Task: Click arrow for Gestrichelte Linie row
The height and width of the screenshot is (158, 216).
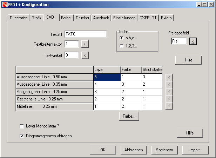Action: point(169,99)
